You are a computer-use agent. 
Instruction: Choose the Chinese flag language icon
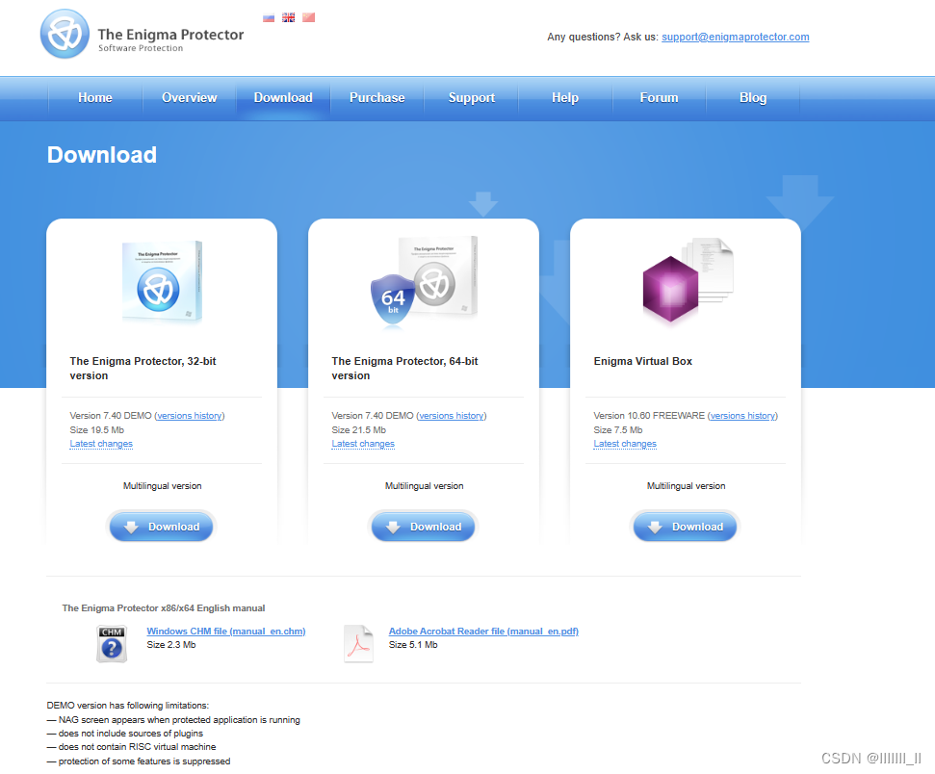pos(308,18)
